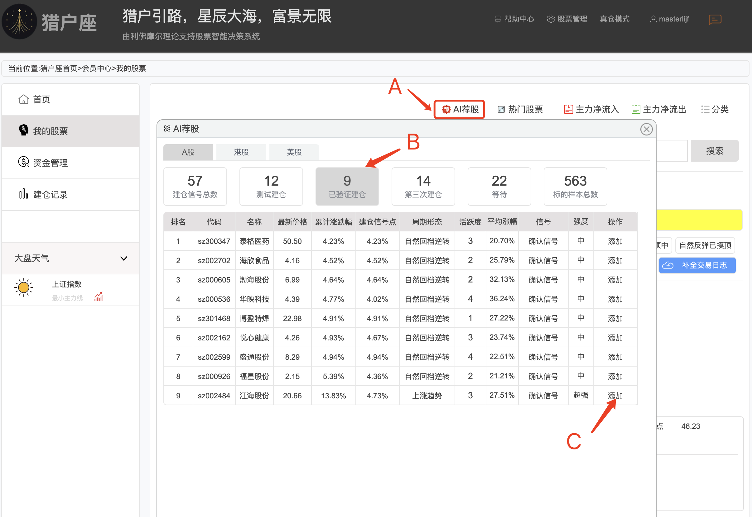Click 添加 for 泰格医药
This screenshot has width=752, height=517.
click(615, 241)
